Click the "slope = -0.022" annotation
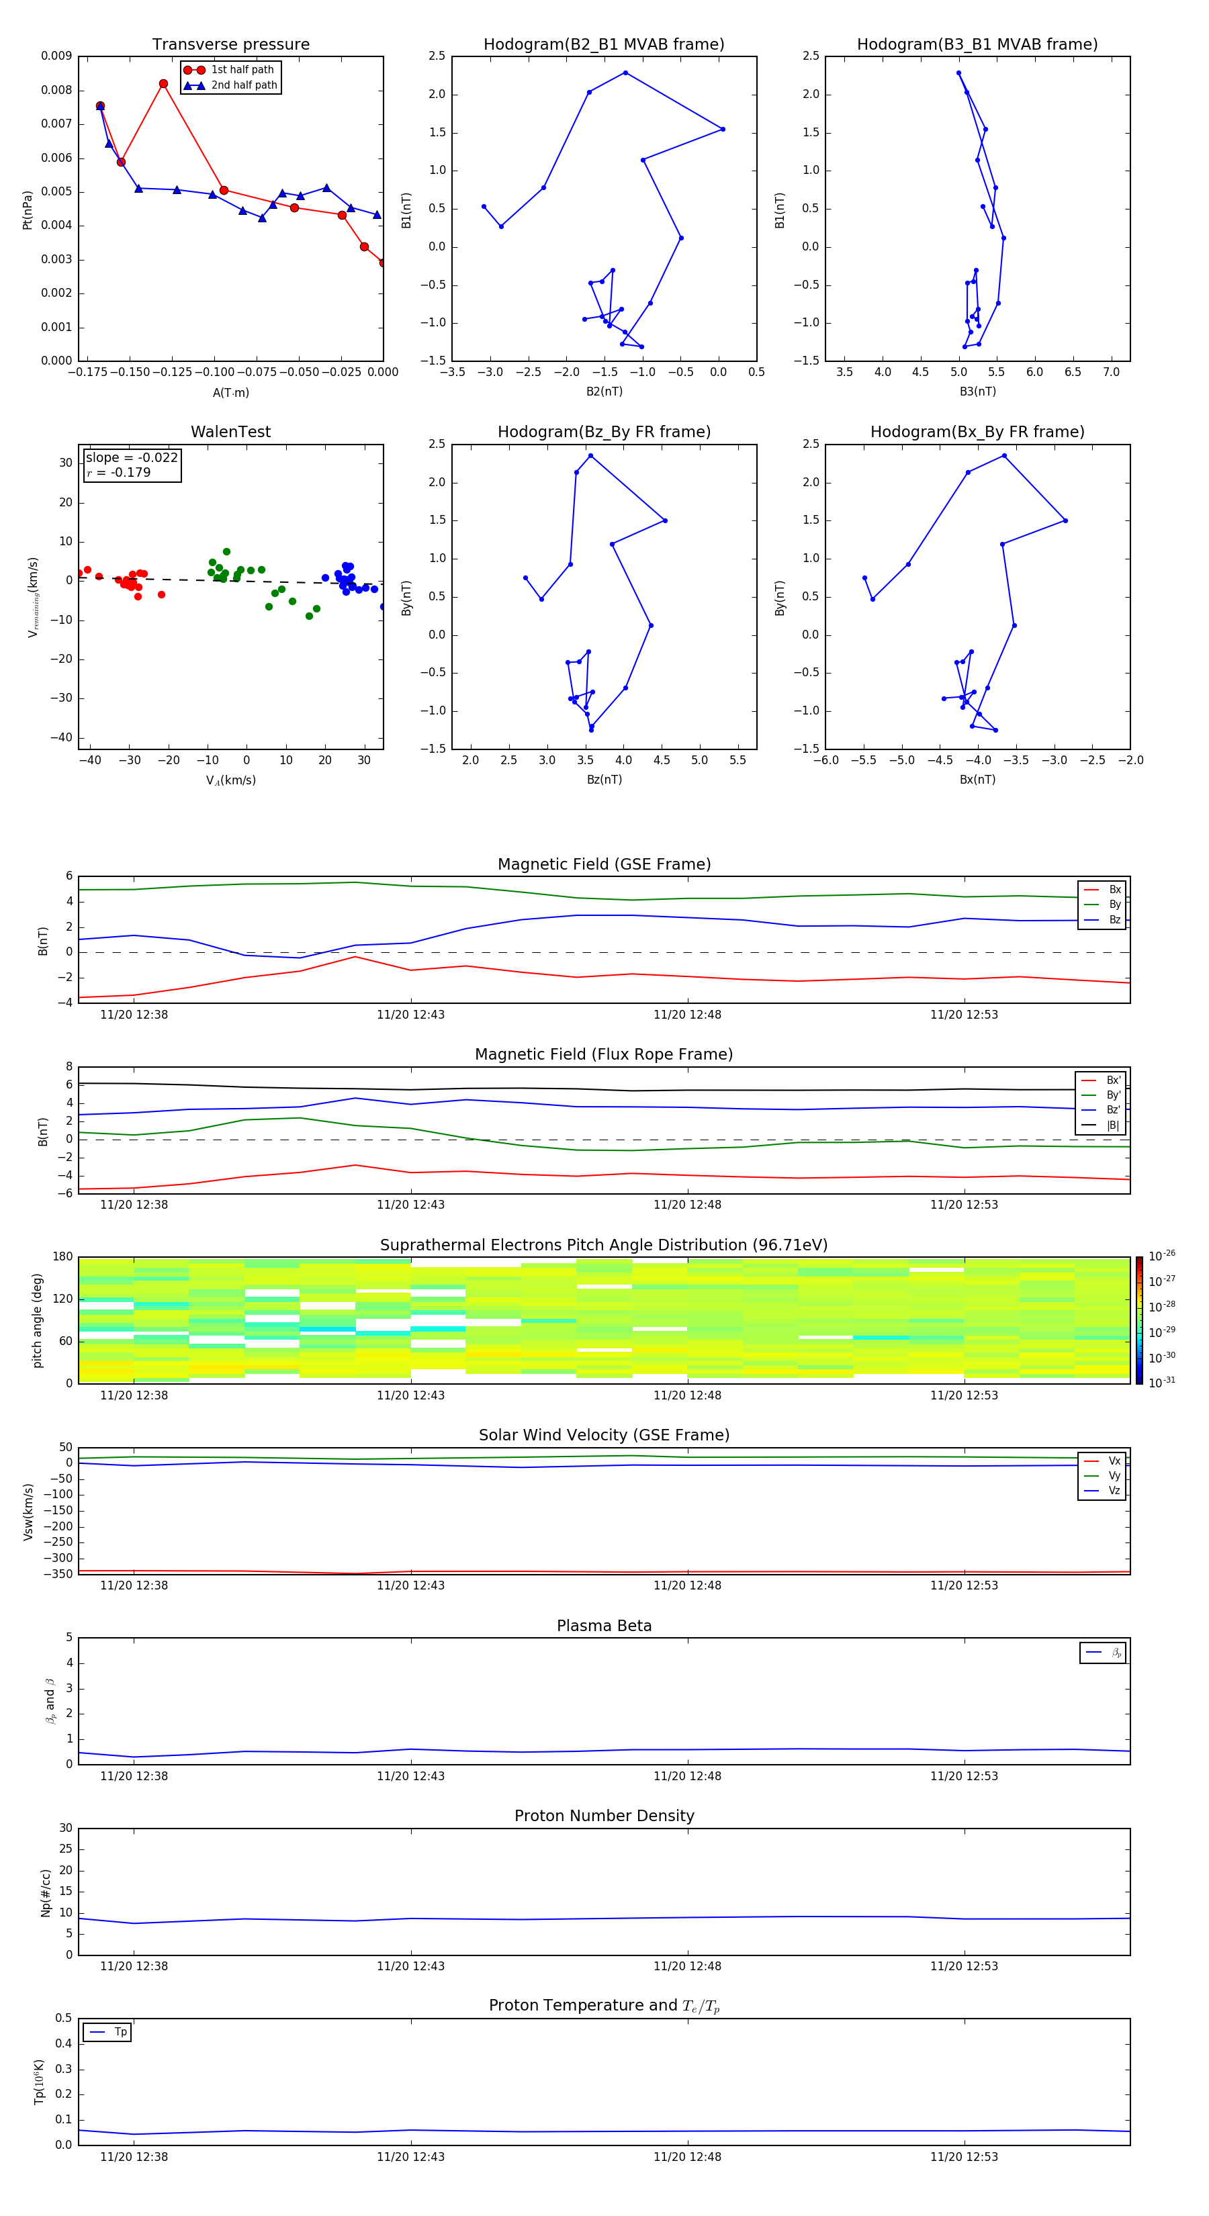Screen dimensions: 1209x2216 coord(132,458)
